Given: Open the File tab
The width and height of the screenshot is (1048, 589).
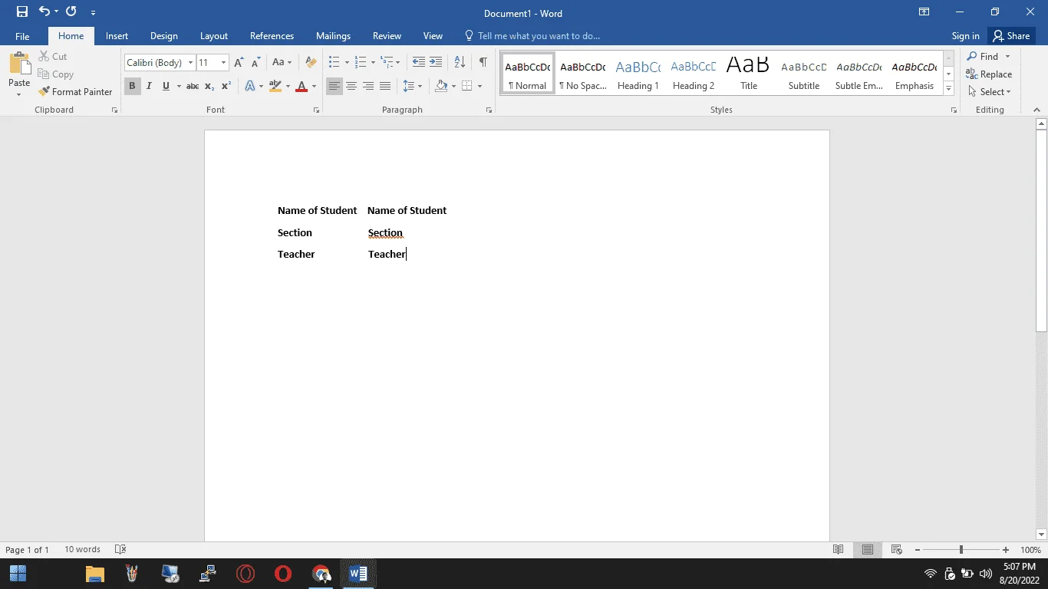Looking at the screenshot, I should (x=22, y=36).
